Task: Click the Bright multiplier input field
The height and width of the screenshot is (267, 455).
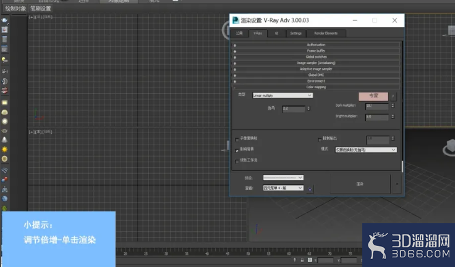Action: coord(377,117)
